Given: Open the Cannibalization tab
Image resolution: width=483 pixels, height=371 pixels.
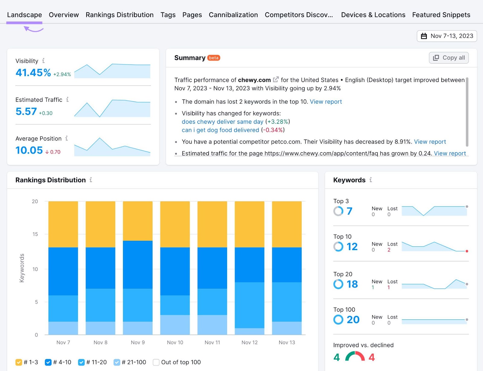Looking at the screenshot, I should click(233, 14).
